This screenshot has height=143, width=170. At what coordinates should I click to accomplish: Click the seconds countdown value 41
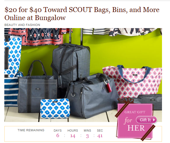[x=100, y=136]
